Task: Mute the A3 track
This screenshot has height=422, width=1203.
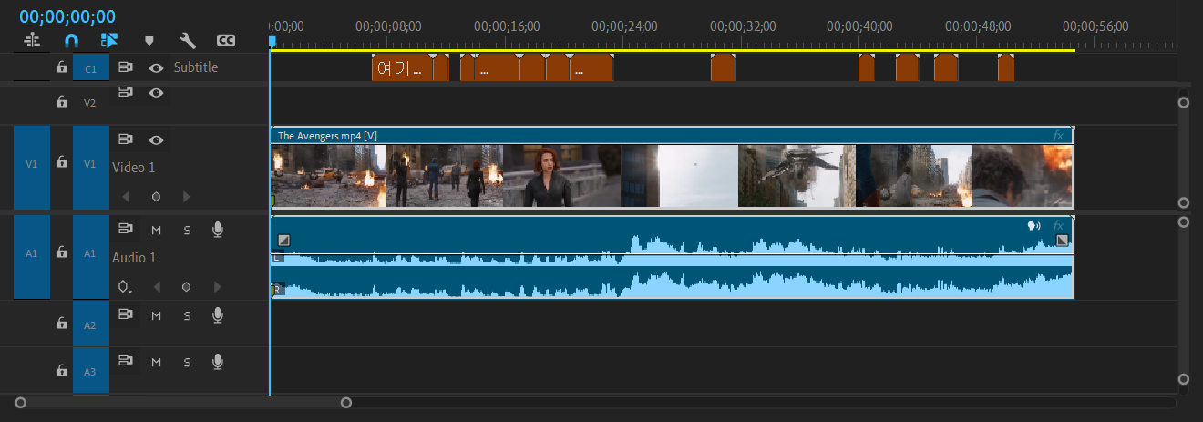Action: pyautogui.click(x=156, y=362)
